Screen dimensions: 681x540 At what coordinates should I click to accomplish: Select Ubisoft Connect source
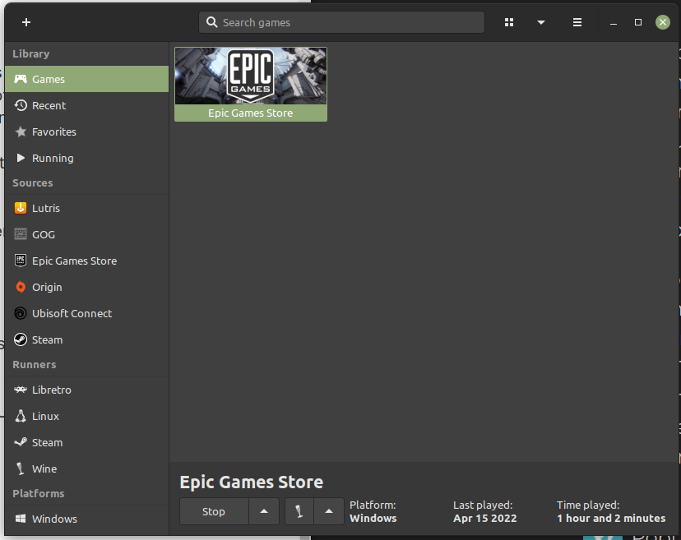click(x=87, y=313)
